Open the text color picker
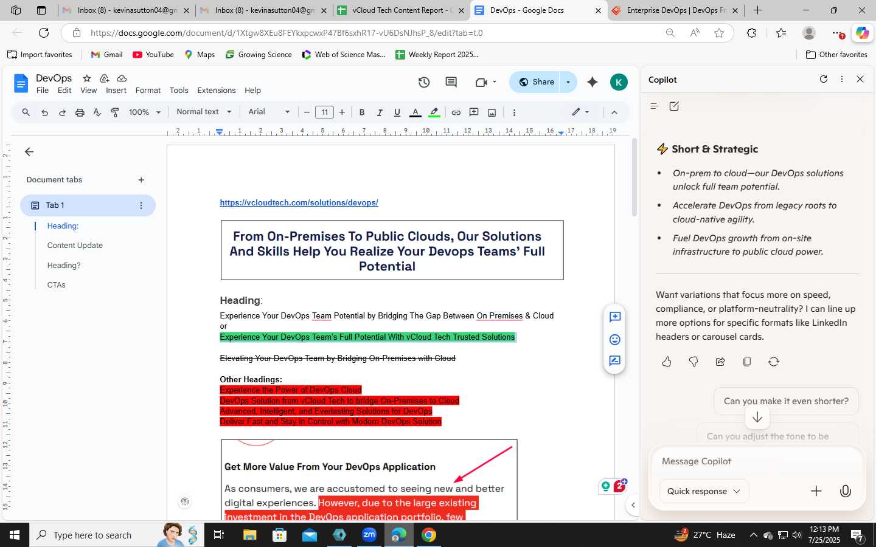 click(x=415, y=112)
